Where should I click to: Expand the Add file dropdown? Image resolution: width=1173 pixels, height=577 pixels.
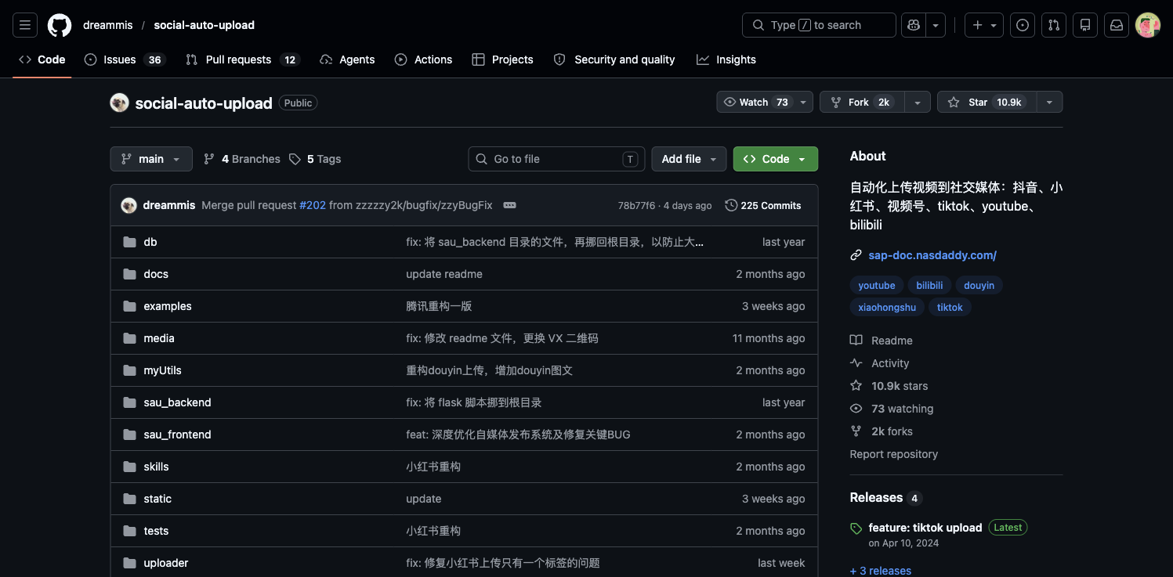(689, 159)
